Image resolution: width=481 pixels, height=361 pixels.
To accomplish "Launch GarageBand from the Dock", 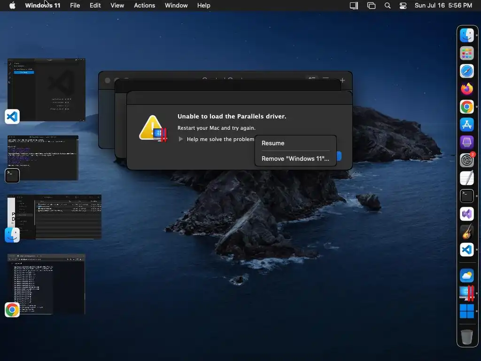I will 466,231.
